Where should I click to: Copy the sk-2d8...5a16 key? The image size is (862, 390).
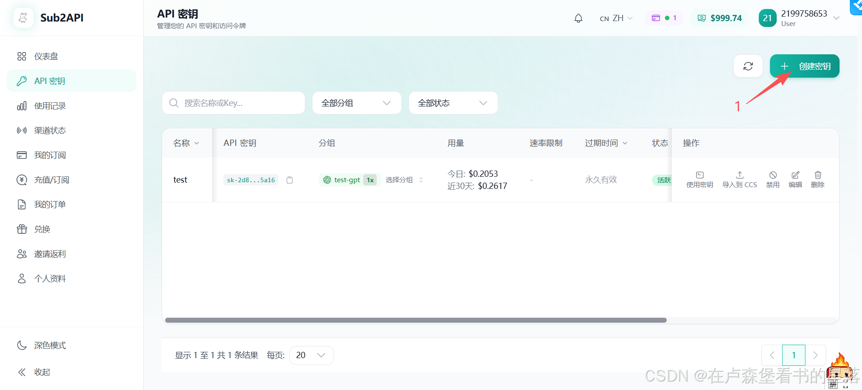point(290,180)
